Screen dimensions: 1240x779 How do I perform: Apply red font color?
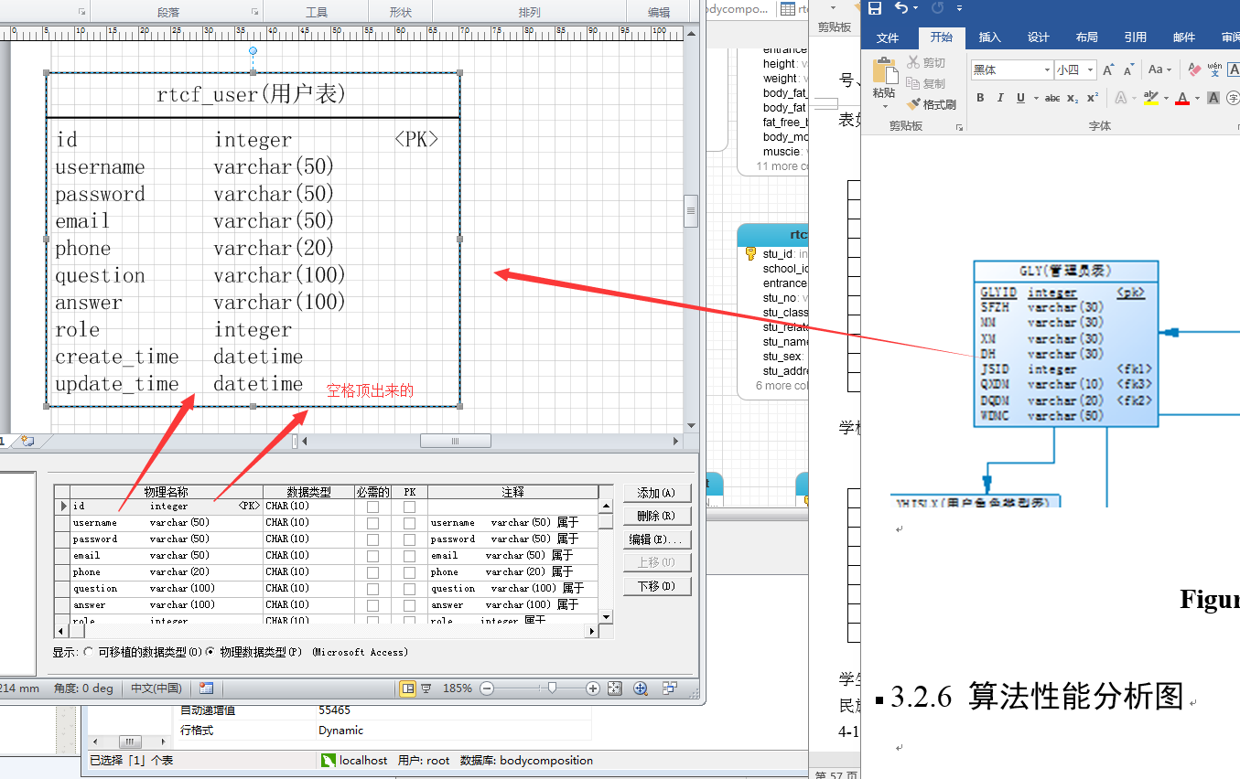tap(1182, 98)
